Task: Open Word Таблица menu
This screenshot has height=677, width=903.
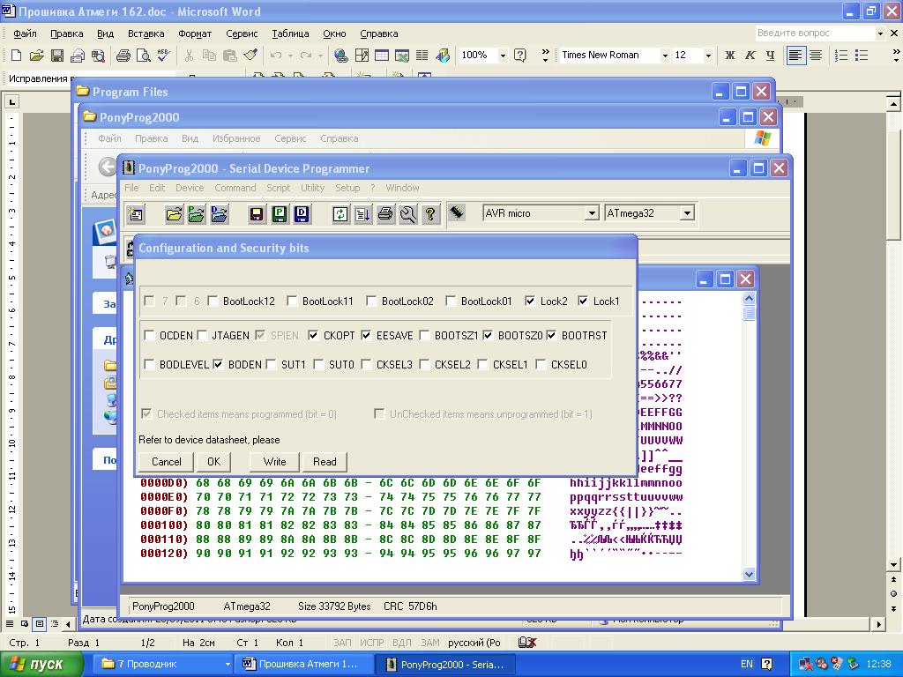Action: pos(290,33)
